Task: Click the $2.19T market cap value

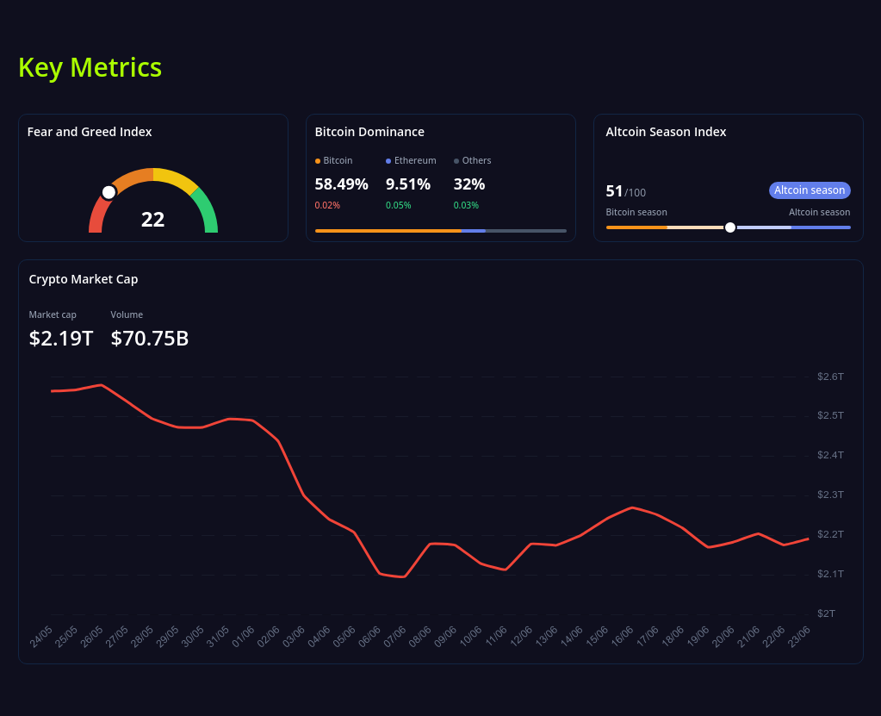Action: [60, 339]
